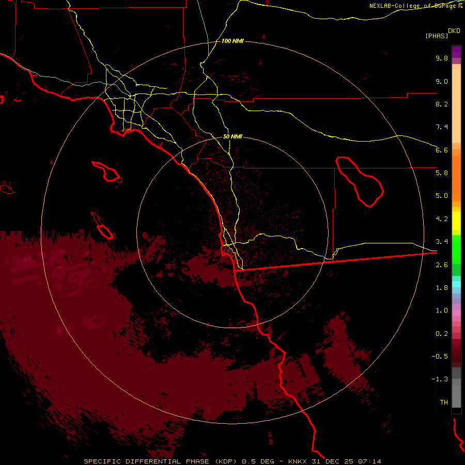Image resolution: width=465 pixels, height=465 pixels.
Task: Select the 8.2 scale label
Action: (x=442, y=104)
